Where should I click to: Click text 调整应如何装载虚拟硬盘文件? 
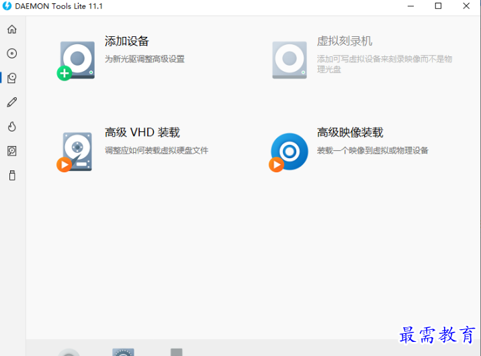[x=157, y=150]
